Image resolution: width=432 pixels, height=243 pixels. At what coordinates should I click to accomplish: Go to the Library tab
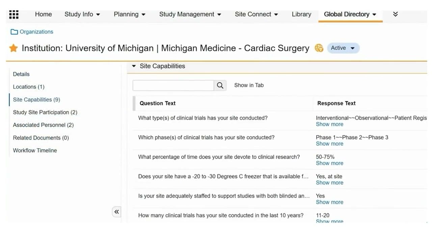301,14
